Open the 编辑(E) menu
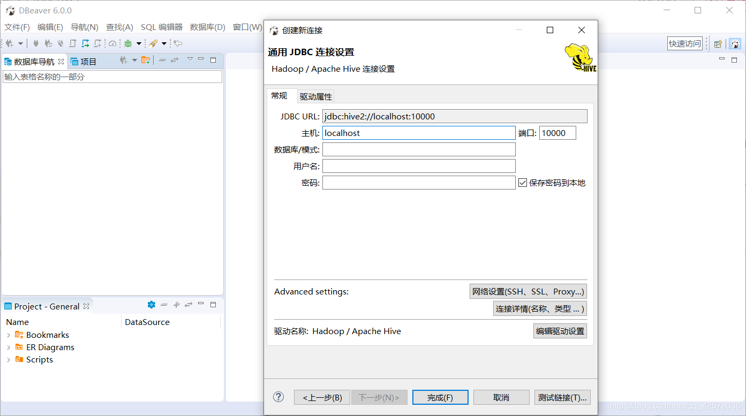Image resolution: width=746 pixels, height=416 pixels. (50, 27)
